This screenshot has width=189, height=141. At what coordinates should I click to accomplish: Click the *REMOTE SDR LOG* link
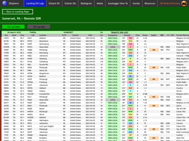pos(119,32)
